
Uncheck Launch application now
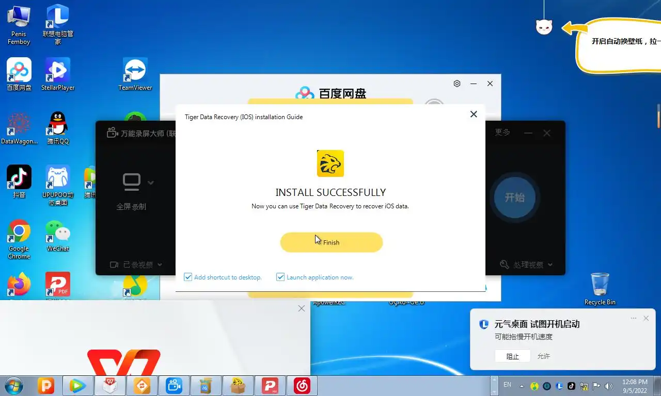[280, 277]
